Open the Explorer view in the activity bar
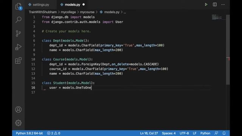This screenshot has height=136, width=242. click(x=19, y=6)
